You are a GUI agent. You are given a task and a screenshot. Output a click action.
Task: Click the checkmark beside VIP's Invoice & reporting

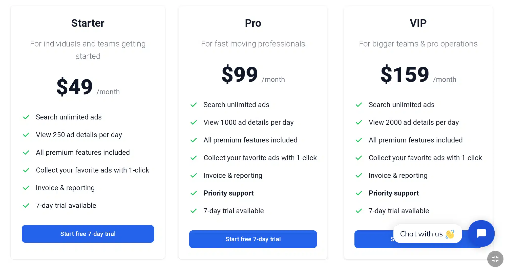pos(359,175)
